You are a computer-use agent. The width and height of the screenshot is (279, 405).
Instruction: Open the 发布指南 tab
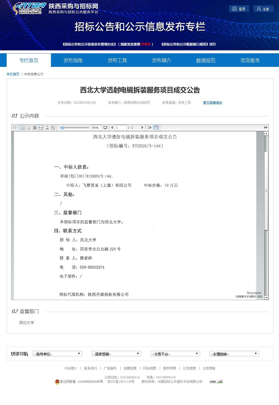tap(73, 60)
